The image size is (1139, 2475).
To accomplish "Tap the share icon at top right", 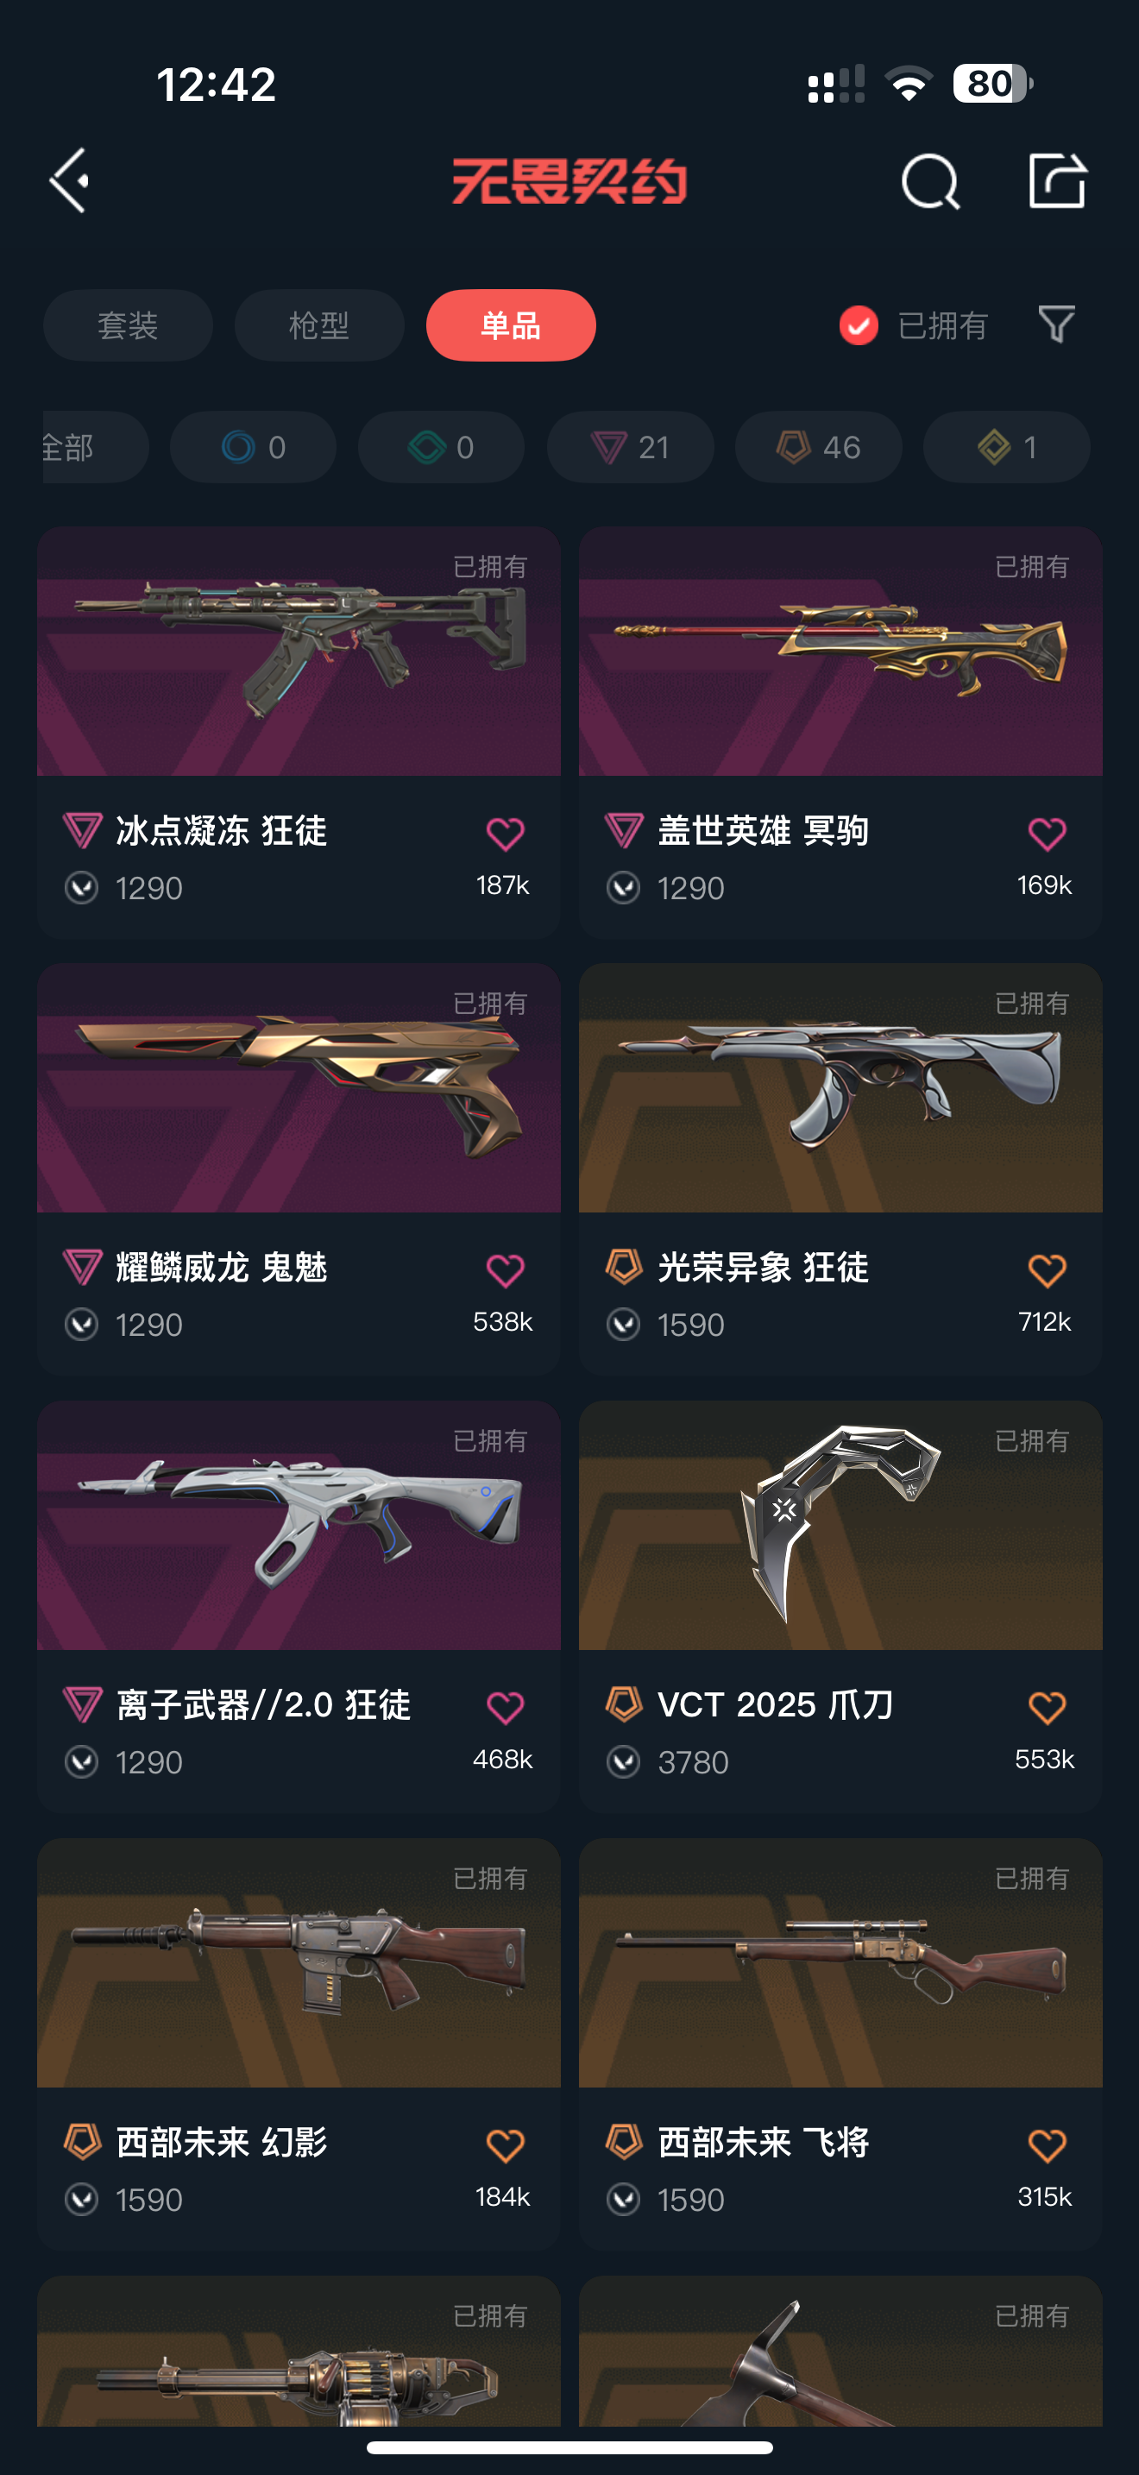I will 1056,179.
